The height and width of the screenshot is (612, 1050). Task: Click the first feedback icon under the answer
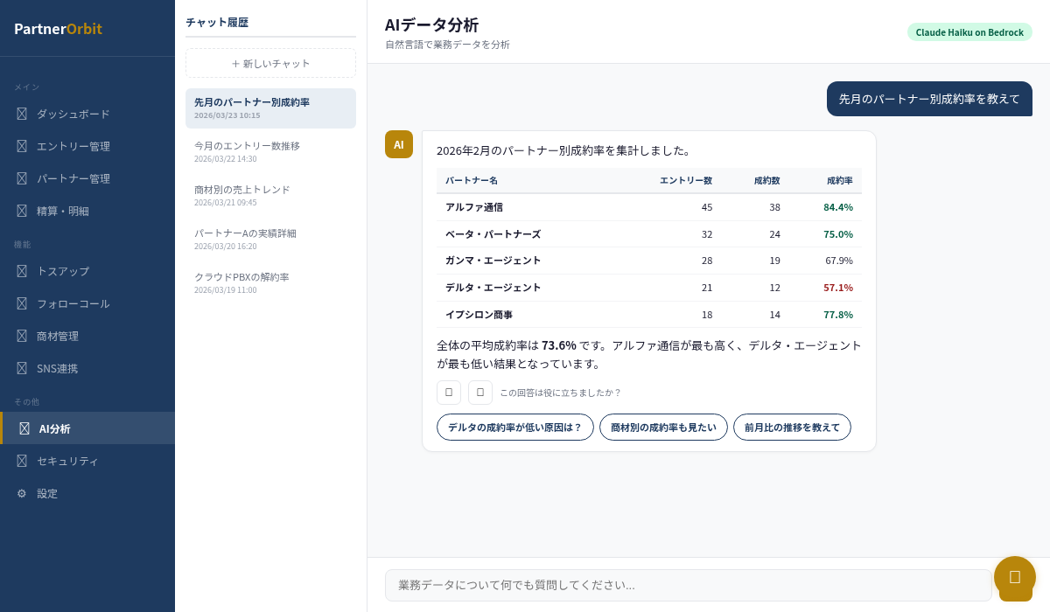449,393
